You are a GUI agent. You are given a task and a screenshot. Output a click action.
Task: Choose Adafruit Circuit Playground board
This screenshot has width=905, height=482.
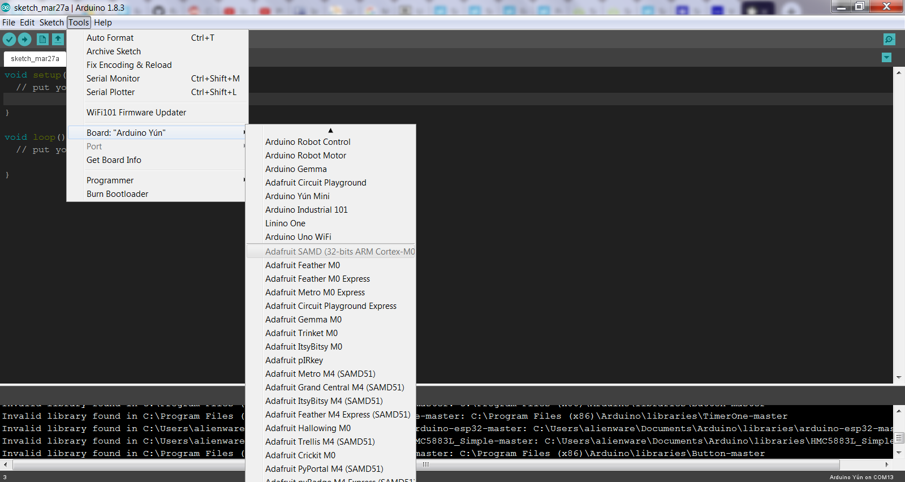point(331,183)
